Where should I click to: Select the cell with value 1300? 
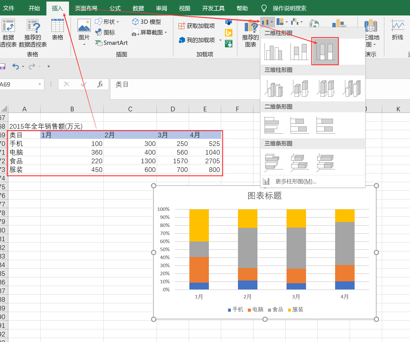tap(130, 161)
